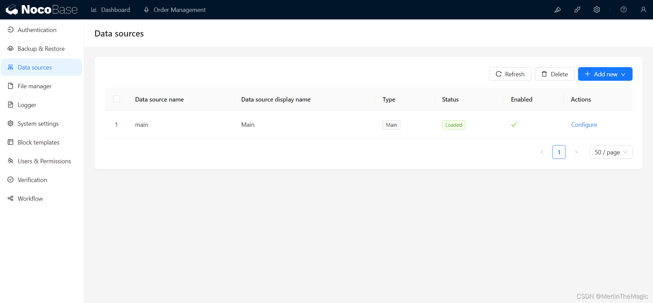Open Logger in sidebar
Image resolution: width=653 pixels, height=303 pixels.
[x=42, y=105]
